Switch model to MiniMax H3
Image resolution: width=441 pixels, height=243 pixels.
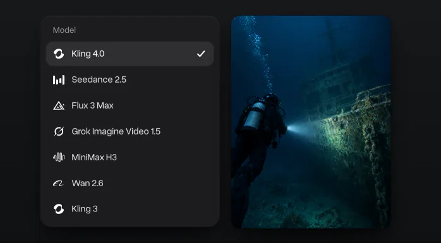click(x=130, y=157)
